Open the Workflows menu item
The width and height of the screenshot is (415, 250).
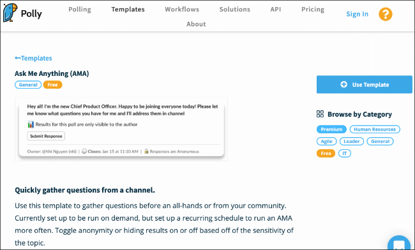(x=182, y=10)
